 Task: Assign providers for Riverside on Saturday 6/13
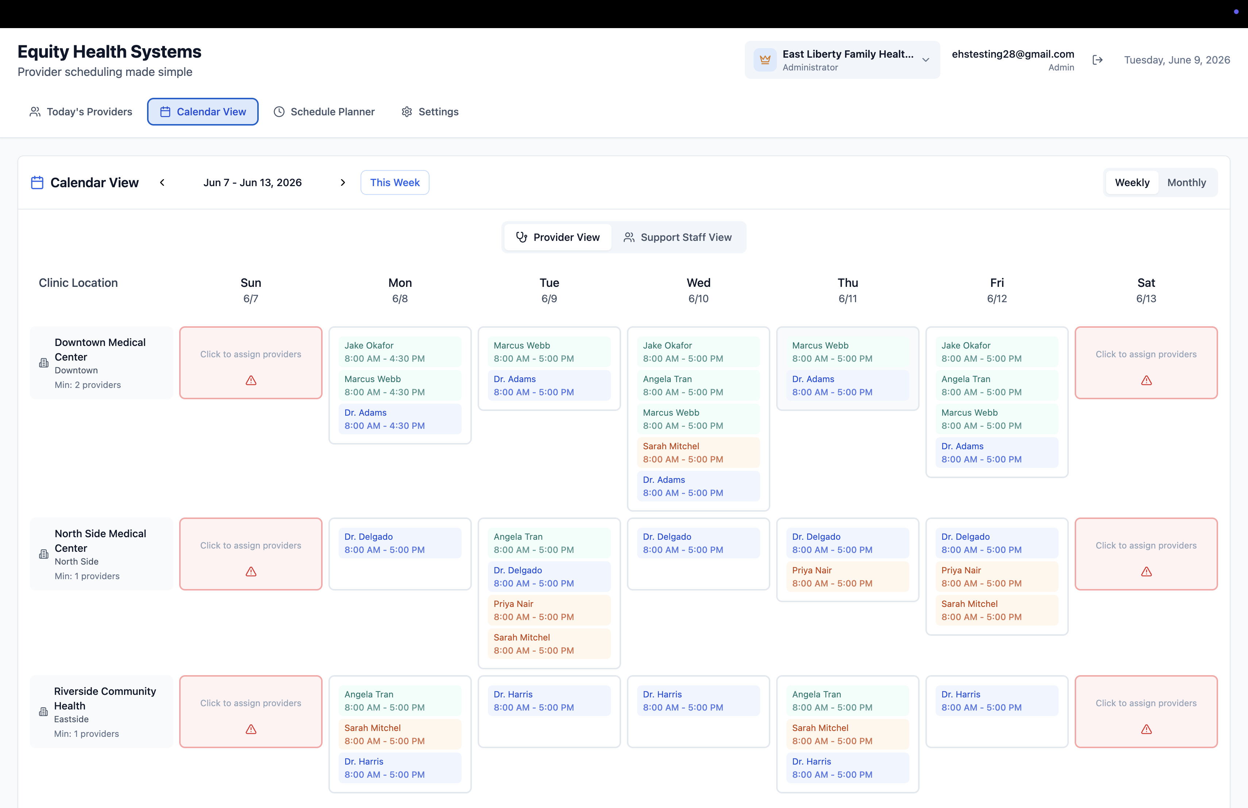(1146, 712)
